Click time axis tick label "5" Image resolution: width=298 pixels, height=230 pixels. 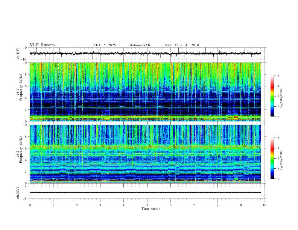(x=147, y=205)
